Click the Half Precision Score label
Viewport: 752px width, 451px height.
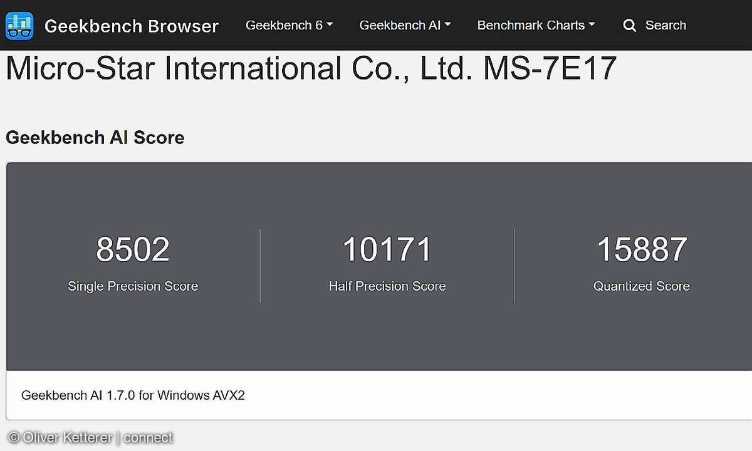pyautogui.click(x=387, y=286)
